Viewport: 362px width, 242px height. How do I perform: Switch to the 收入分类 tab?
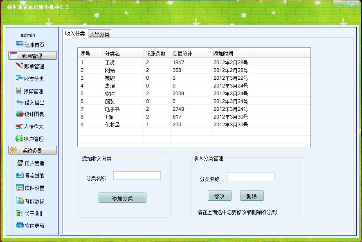pos(75,34)
